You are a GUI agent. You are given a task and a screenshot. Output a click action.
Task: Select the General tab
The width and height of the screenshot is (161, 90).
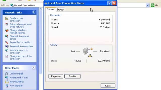click(x=51, y=9)
